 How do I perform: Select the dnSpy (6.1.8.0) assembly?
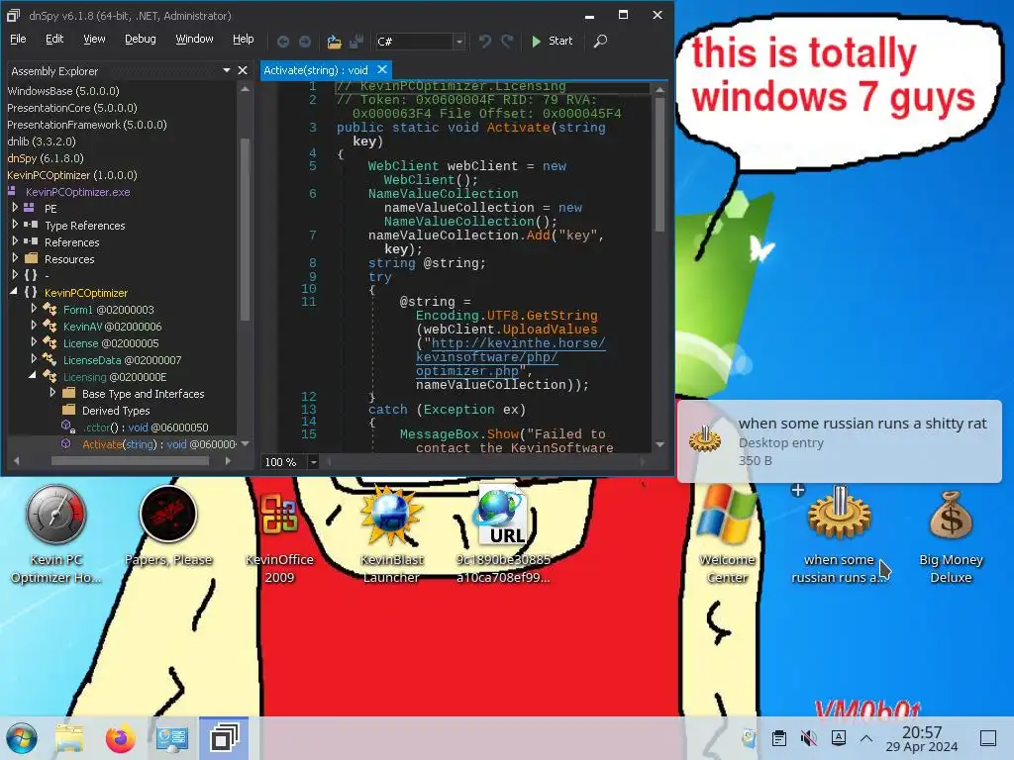coord(46,157)
